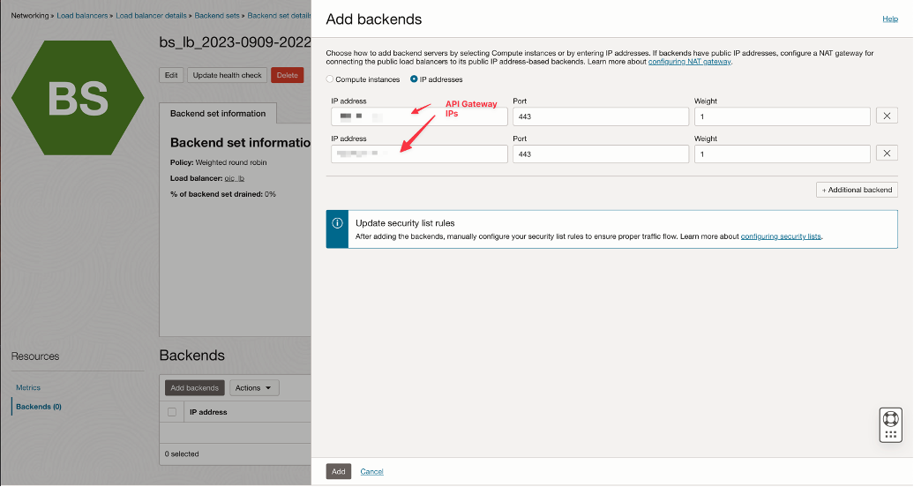The width and height of the screenshot is (914, 487).
Task: Click the + Additional backend button
Action: click(x=857, y=190)
